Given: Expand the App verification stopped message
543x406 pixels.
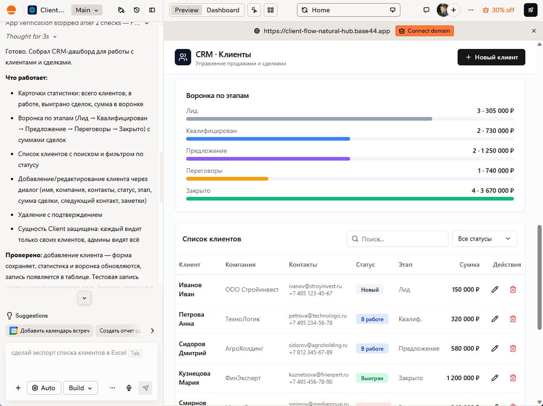Looking at the screenshot, I should [x=77, y=23].
